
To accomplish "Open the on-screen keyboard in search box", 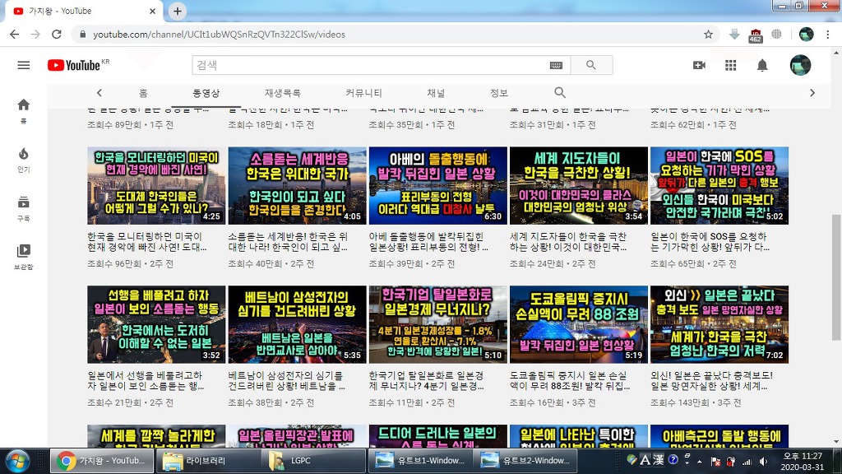I will pos(556,65).
